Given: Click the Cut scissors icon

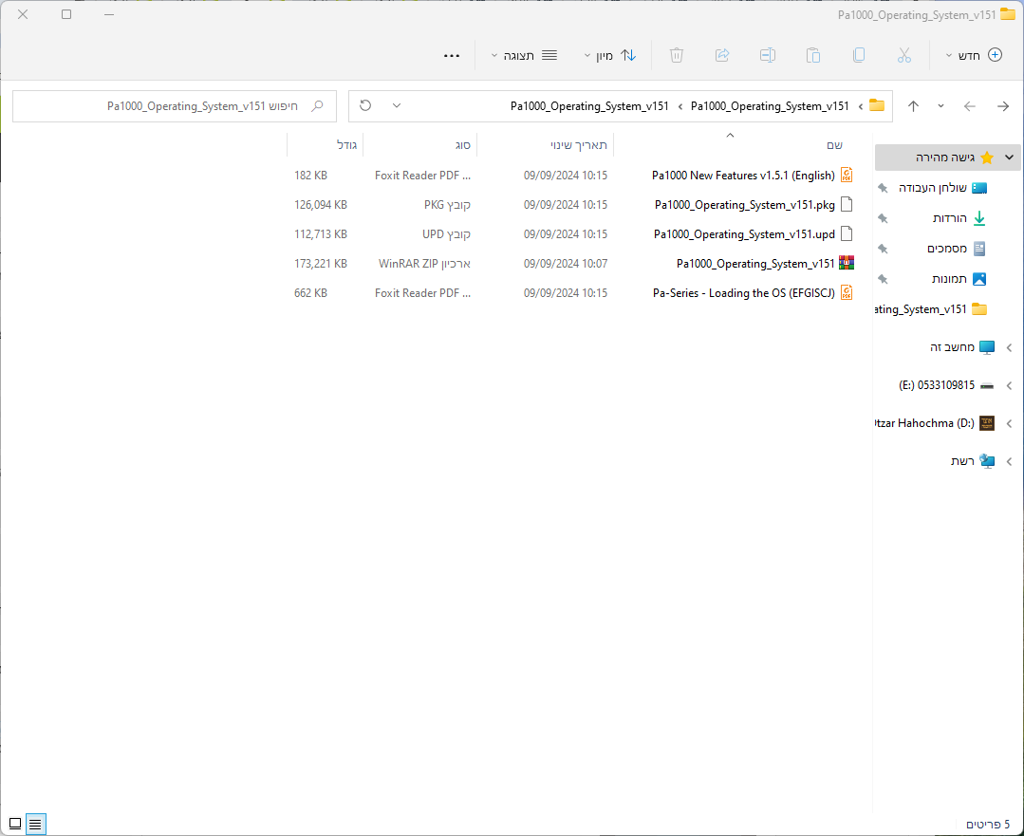Looking at the screenshot, I should tap(903, 56).
